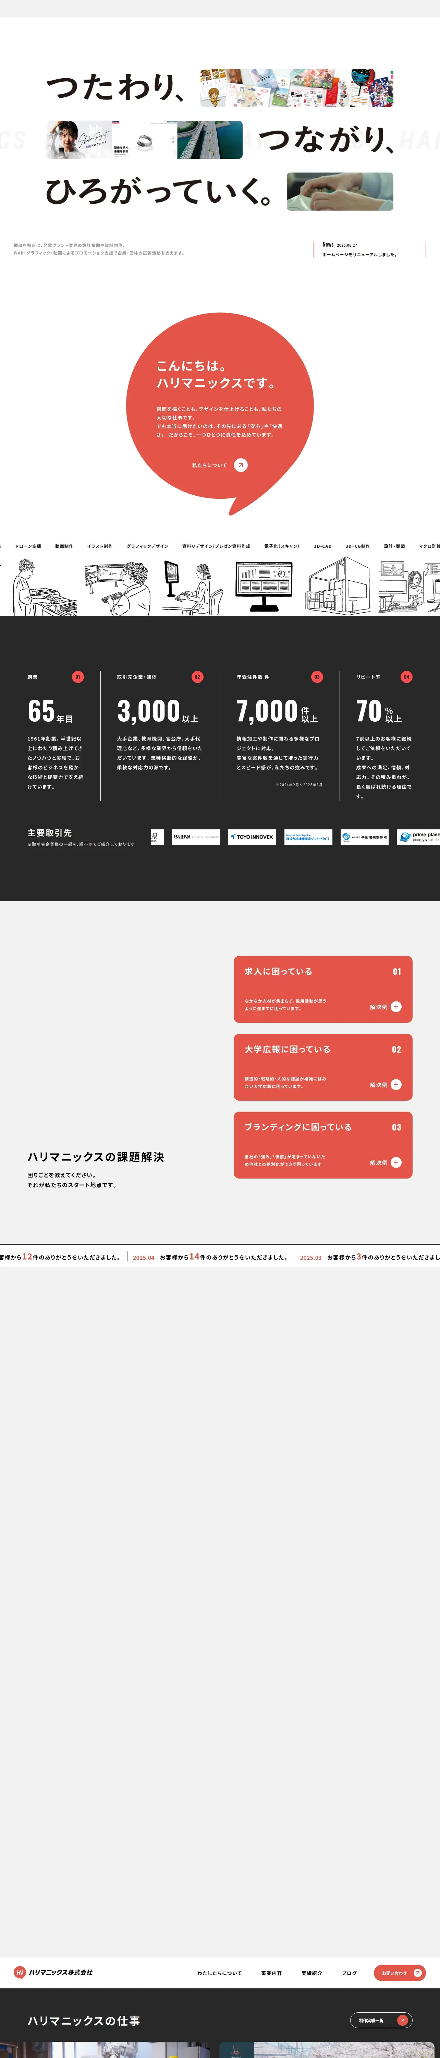
Task: Click the ハリマニックスの仕事 heading
Action: [84, 2021]
